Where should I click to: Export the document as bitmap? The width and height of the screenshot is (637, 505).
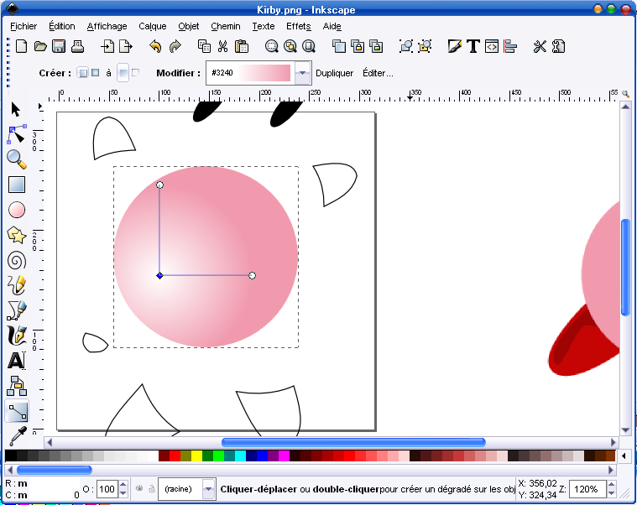[x=126, y=46]
